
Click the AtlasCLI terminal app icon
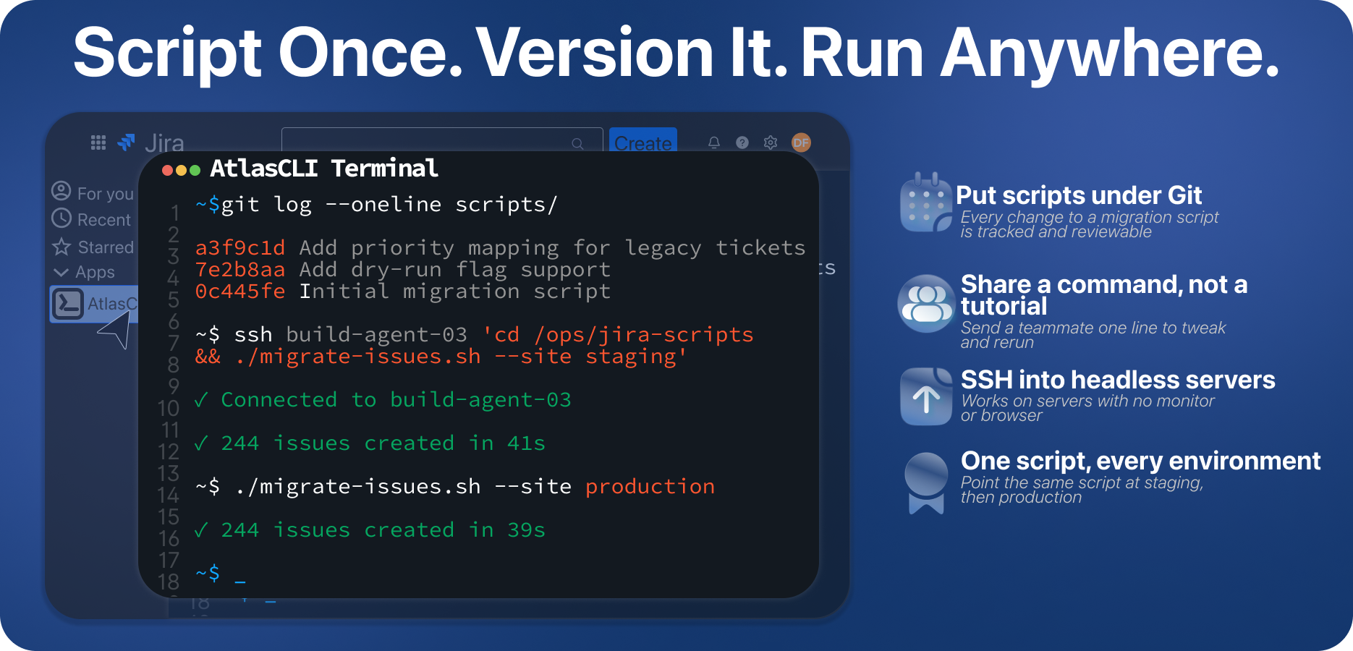68,304
